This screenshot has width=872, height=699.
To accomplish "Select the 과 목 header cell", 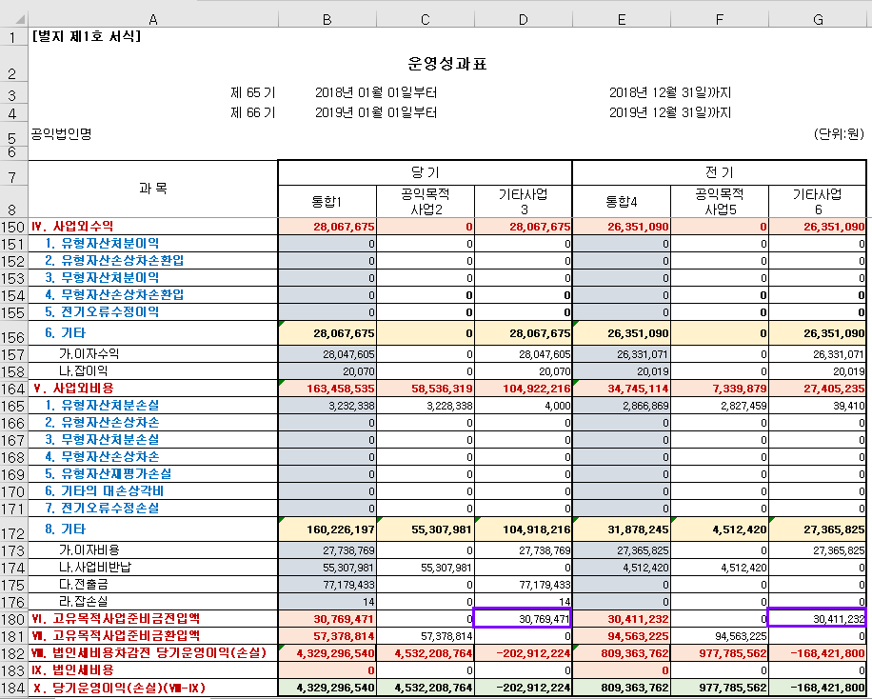I will click(x=152, y=190).
